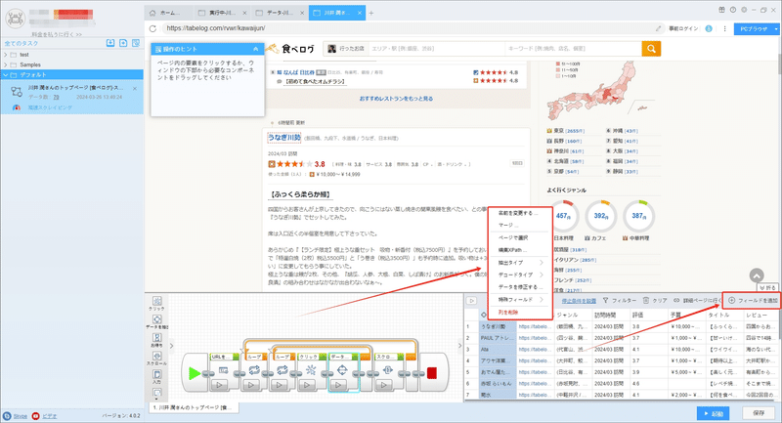Click the orange search button on the Tabelog page
The image size is (782, 423).
[x=651, y=48]
